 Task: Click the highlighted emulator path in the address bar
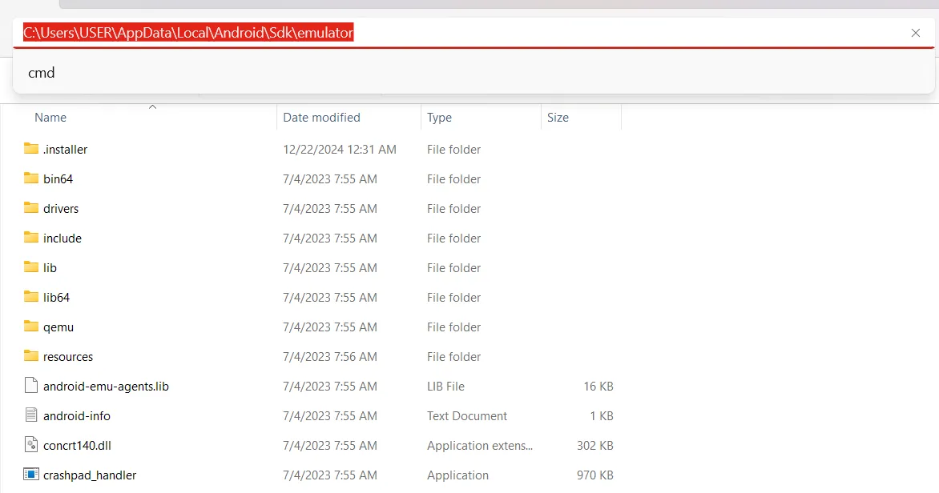[x=187, y=32]
